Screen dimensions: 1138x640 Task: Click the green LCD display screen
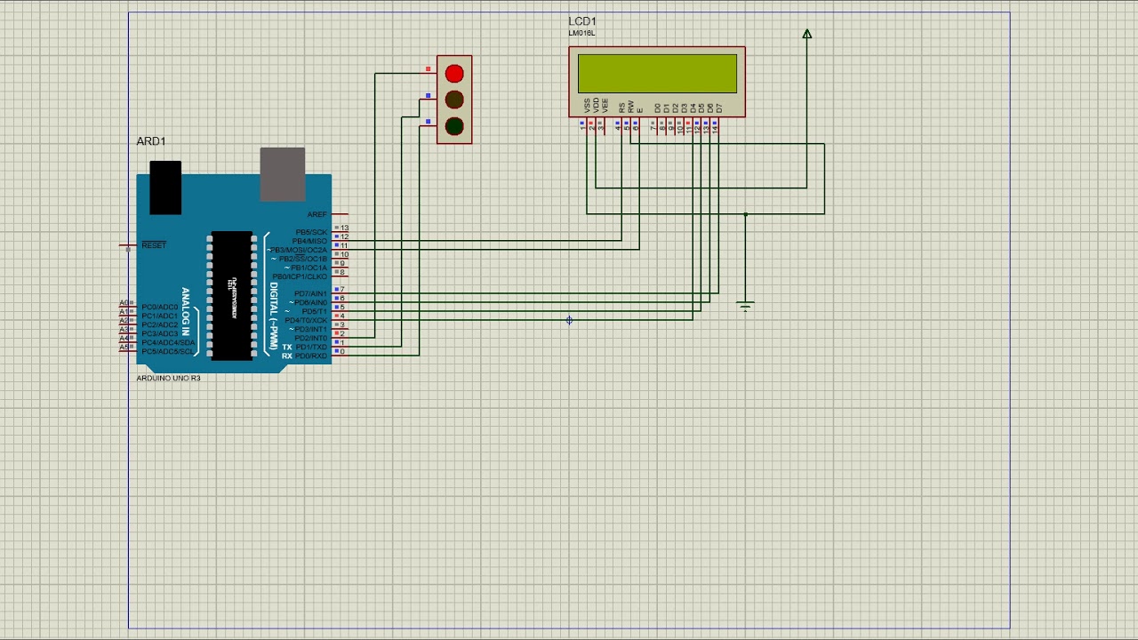pyautogui.click(x=657, y=74)
